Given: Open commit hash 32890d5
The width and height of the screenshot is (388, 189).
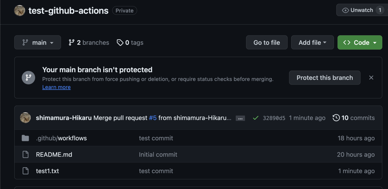Looking at the screenshot, I should (274, 118).
